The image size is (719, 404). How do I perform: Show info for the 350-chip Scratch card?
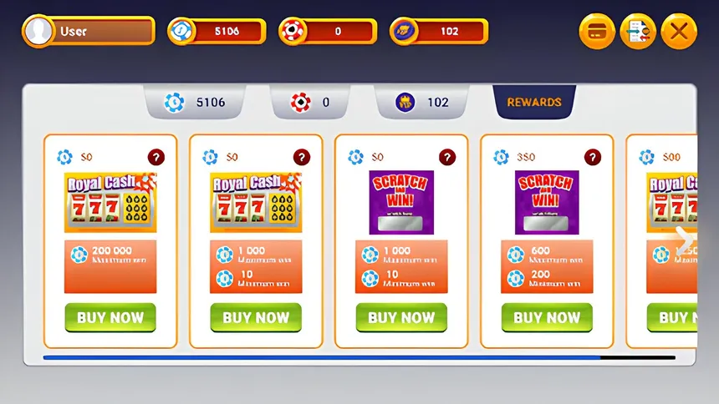pyautogui.click(x=593, y=157)
